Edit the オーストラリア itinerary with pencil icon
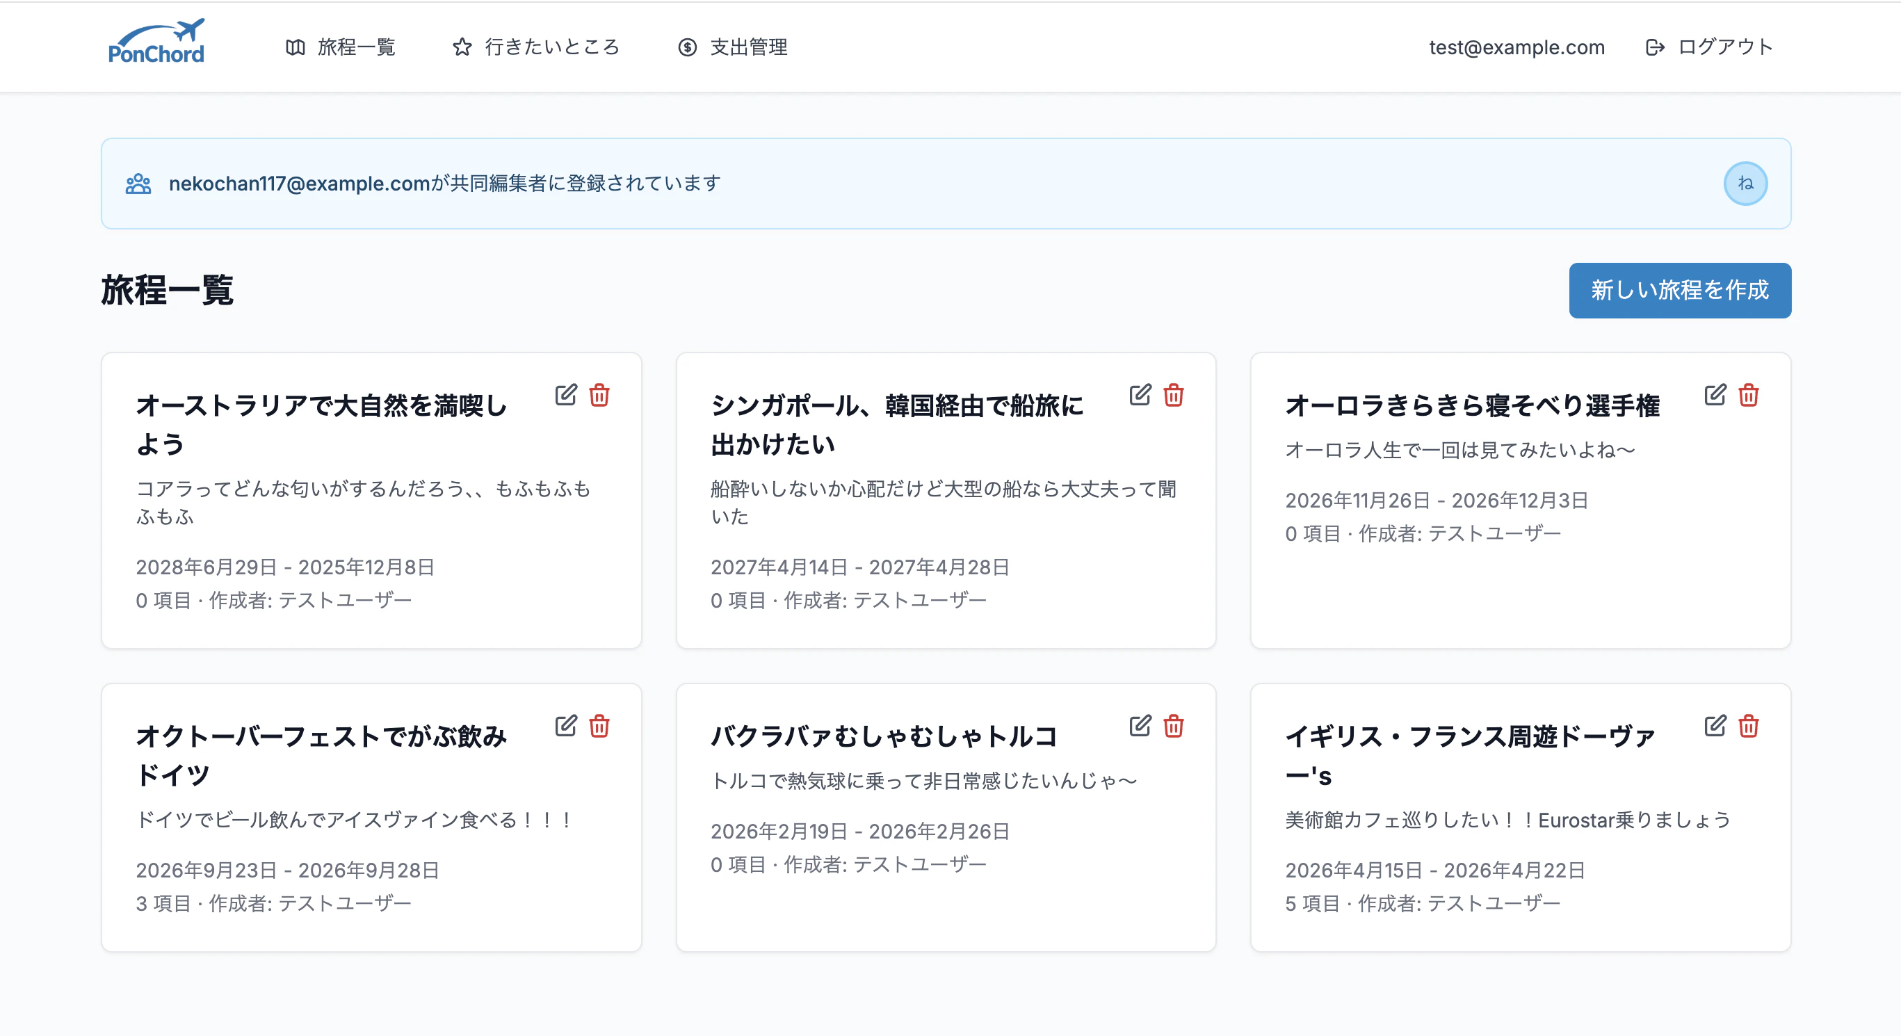This screenshot has height=1036, width=1901. point(565,396)
